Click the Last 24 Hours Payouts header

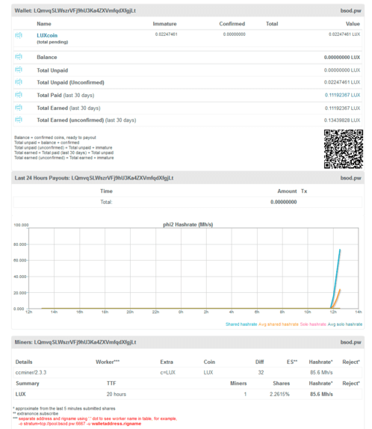(x=188, y=178)
